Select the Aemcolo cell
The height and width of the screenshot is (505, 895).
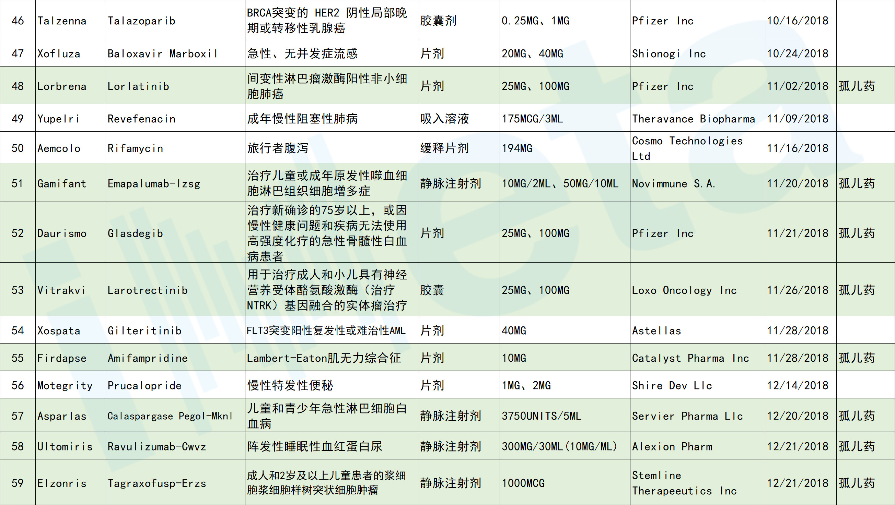point(71,147)
